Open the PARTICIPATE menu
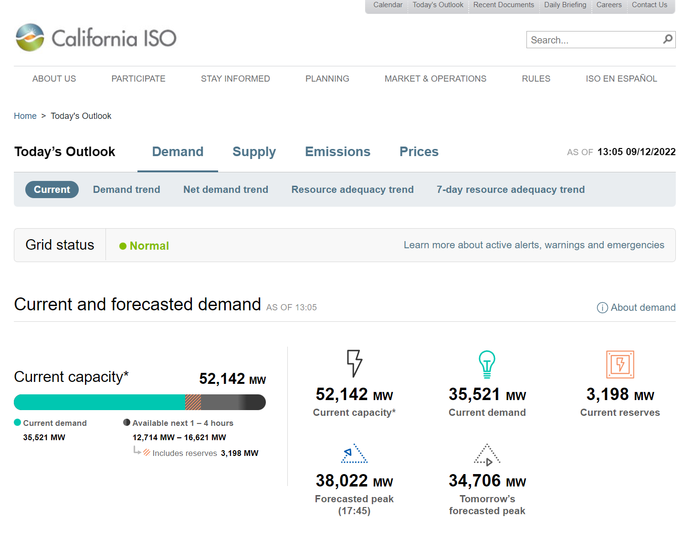Screen dimensions: 693x539 click(138, 79)
